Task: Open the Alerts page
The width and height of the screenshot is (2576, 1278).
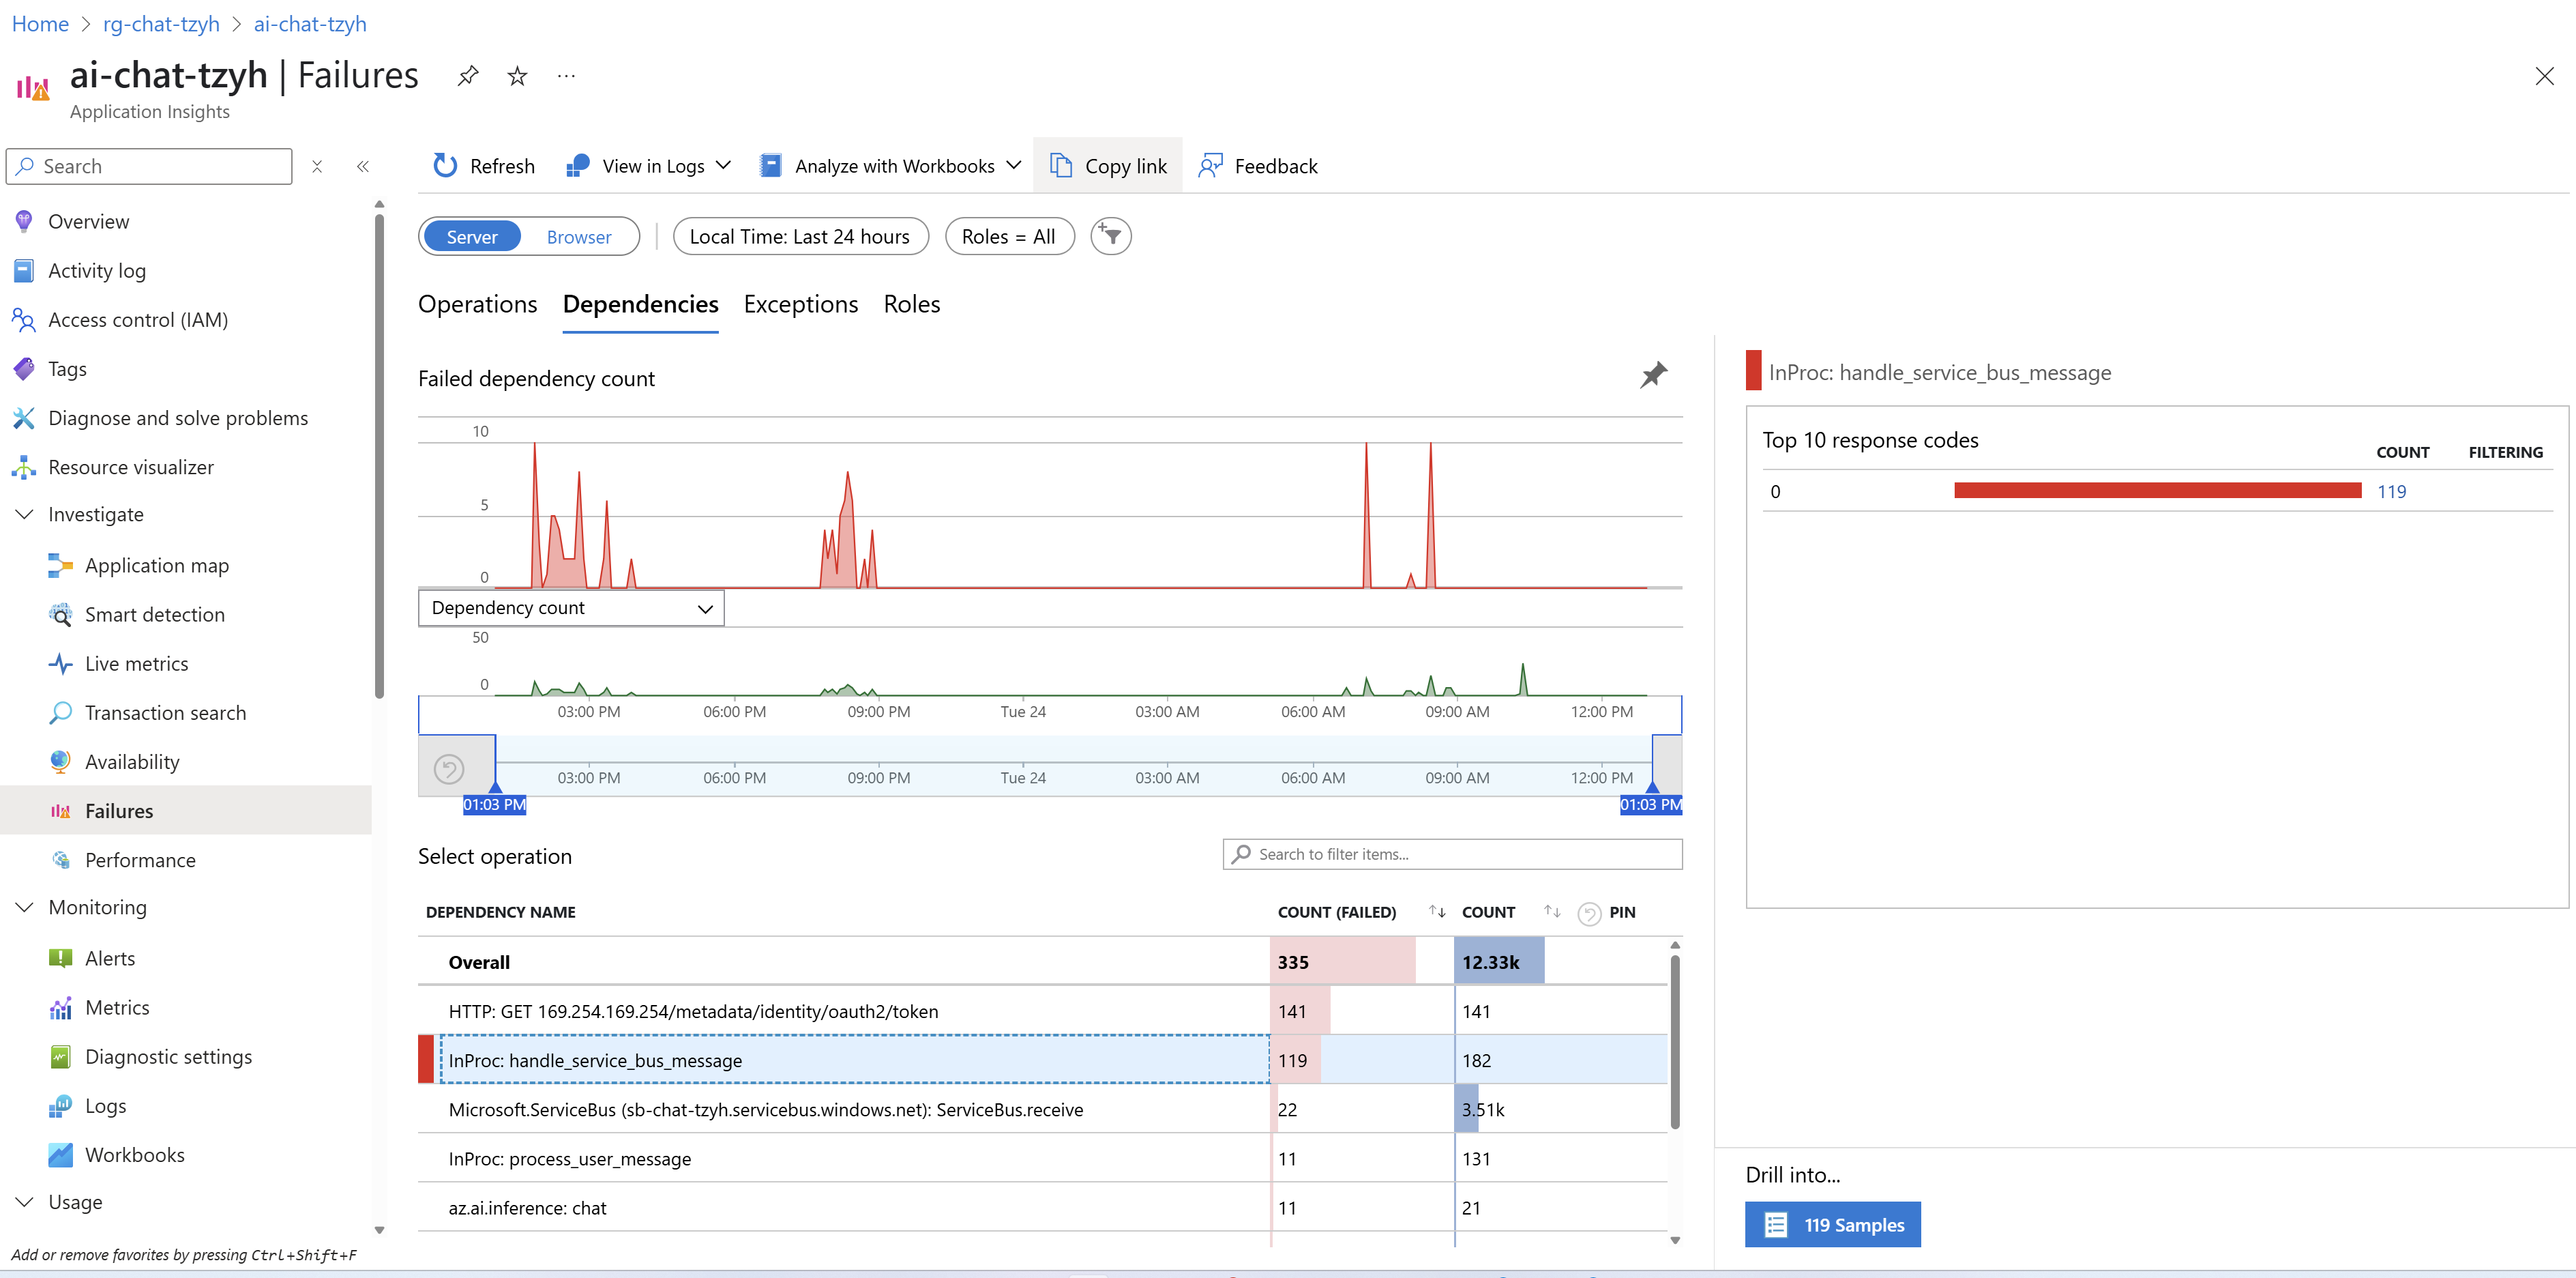Action: pos(110,958)
